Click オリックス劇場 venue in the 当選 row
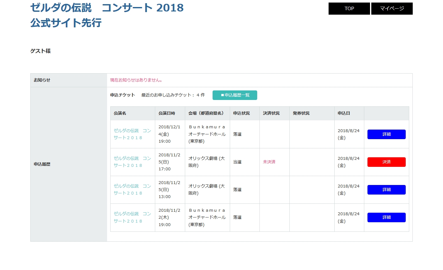This screenshot has width=443, height=270. [x=207, y=162]
